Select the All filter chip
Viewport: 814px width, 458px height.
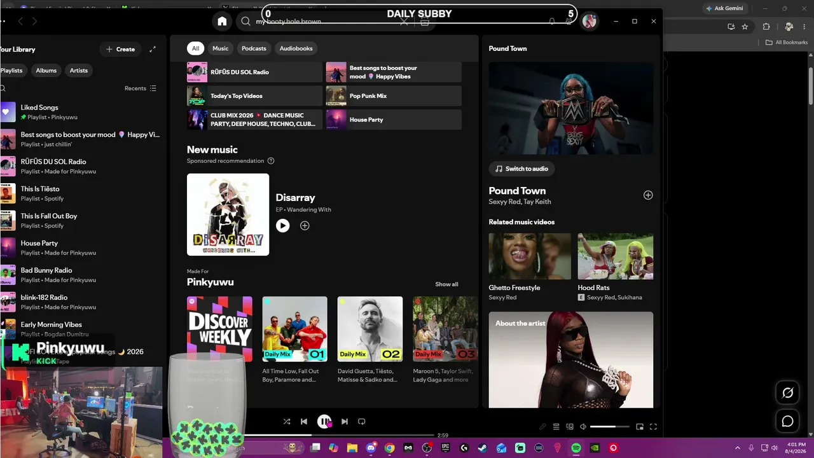pyautogui.click(x=195, y=48)
